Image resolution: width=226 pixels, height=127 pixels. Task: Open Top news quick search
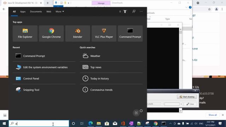pos(111,67)
